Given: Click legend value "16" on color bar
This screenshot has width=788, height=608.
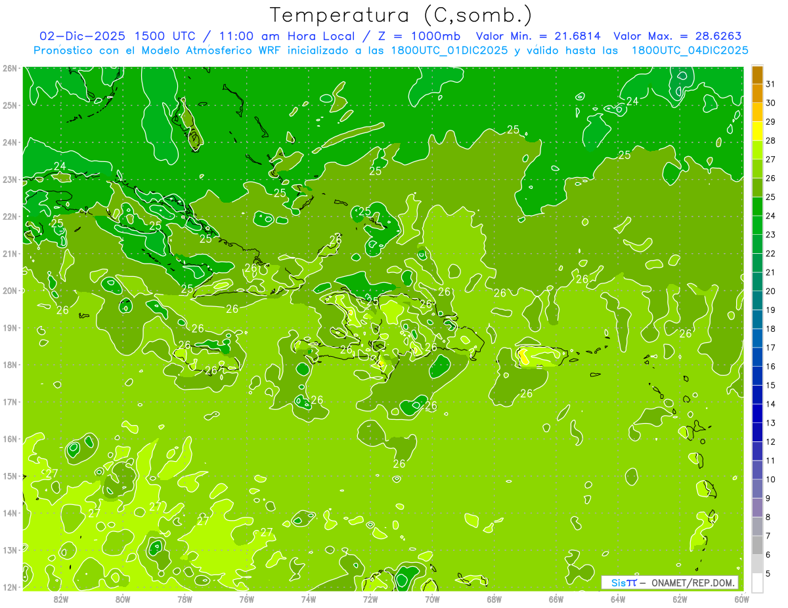Looking at the screenshot, I should pos(770,366).
